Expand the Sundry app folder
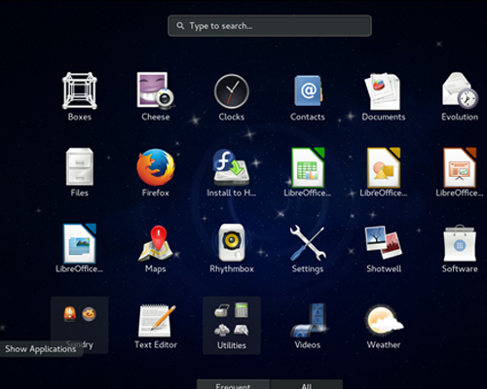The width and height of the screenshot is (487, 389). [x=80, y=325]
